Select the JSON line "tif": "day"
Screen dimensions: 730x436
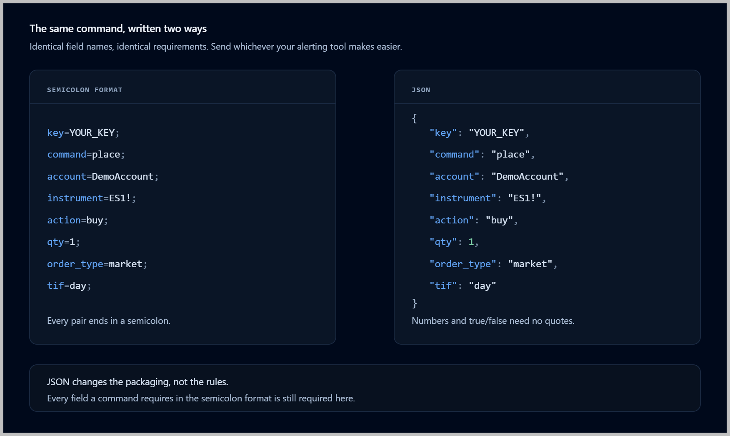pos(462,286)
